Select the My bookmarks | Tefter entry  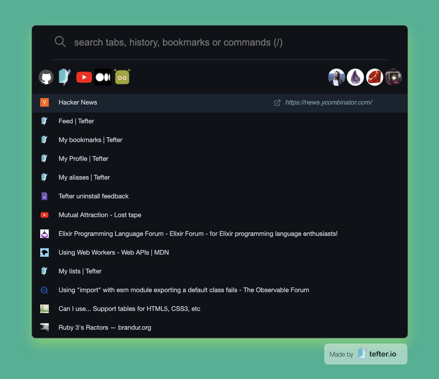pos(90,140)
